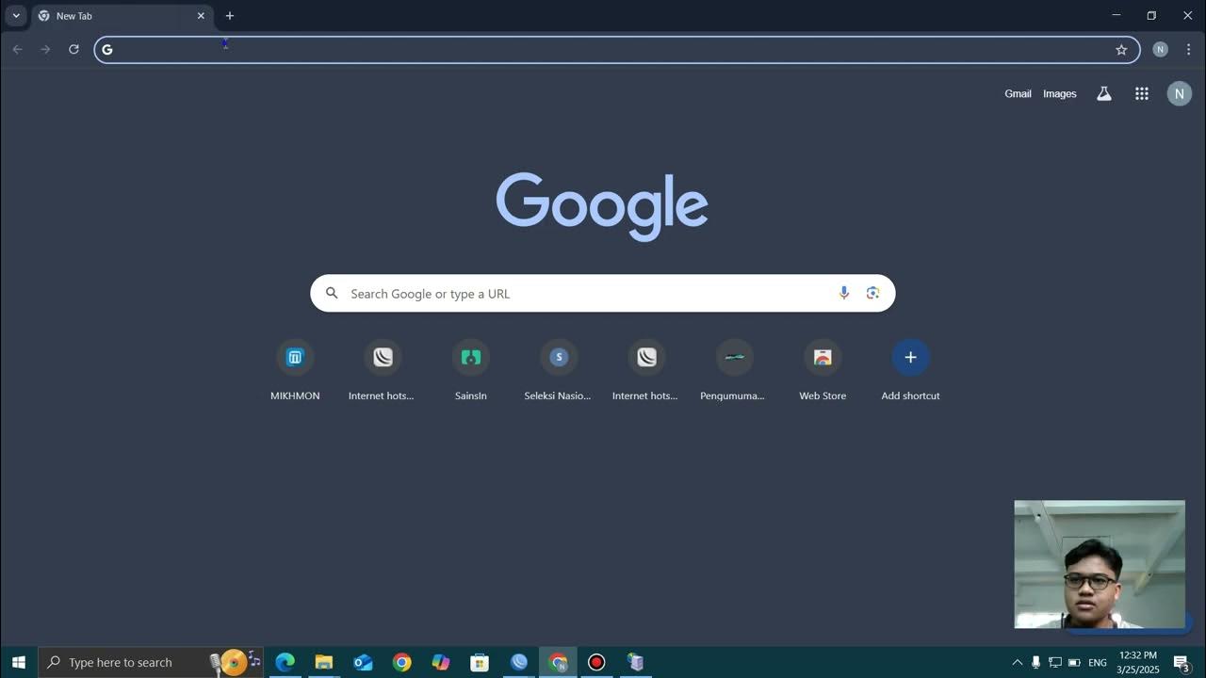This screenshot has width=1206, height=678.
Task: Open the notification center icon
Action: point(1182,662)
